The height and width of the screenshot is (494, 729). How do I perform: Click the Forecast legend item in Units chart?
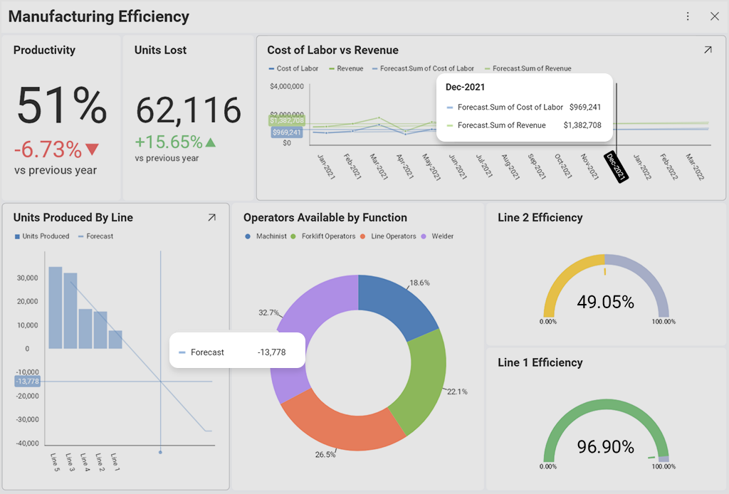coord(99,236)
